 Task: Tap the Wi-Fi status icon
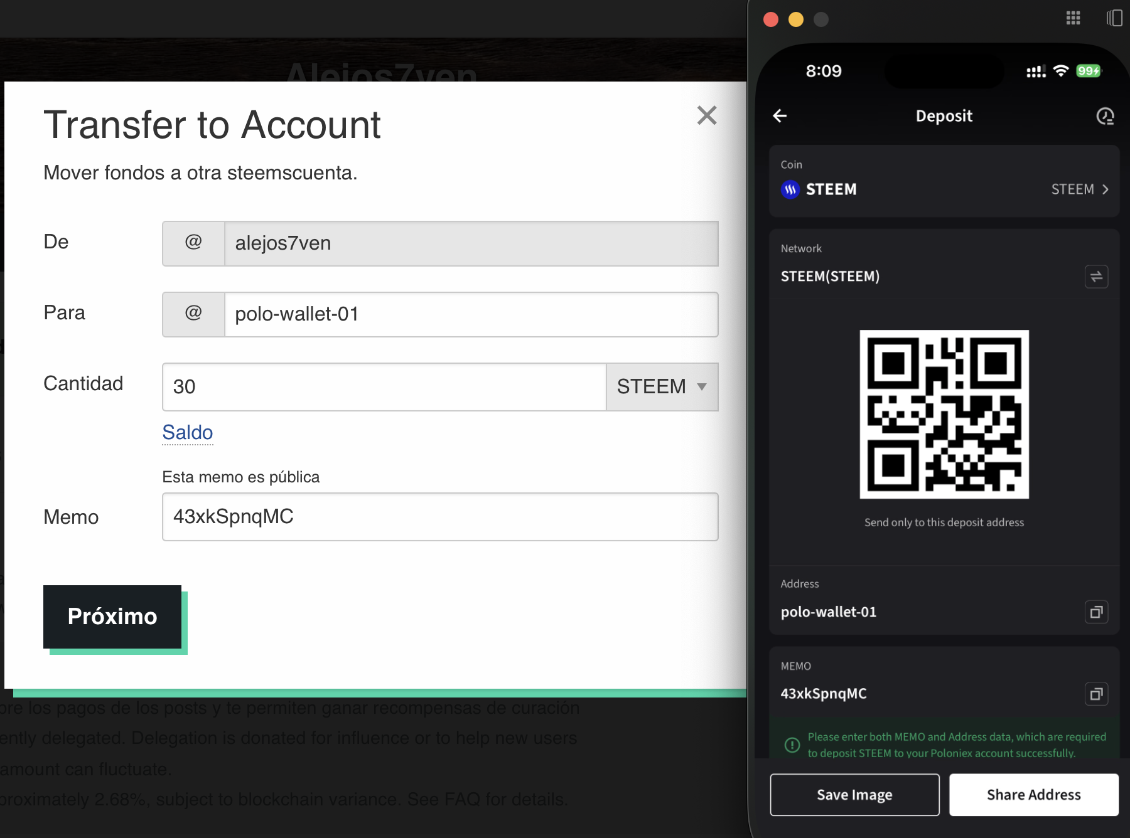(x=1061, y=71)
